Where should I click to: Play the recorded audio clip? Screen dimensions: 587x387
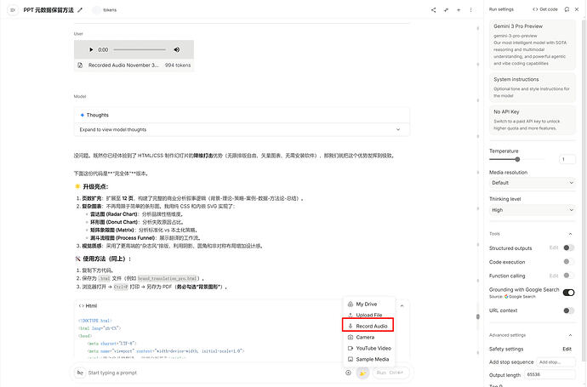click(x=91, y=49)
